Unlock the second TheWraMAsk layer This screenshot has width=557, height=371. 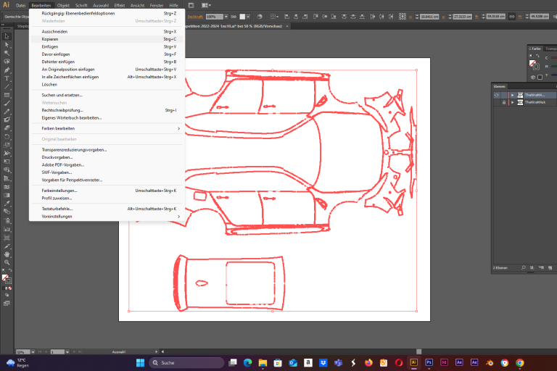point(504,102)
